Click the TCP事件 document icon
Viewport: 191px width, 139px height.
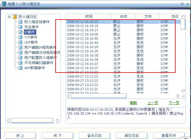[x=21, y=37]
